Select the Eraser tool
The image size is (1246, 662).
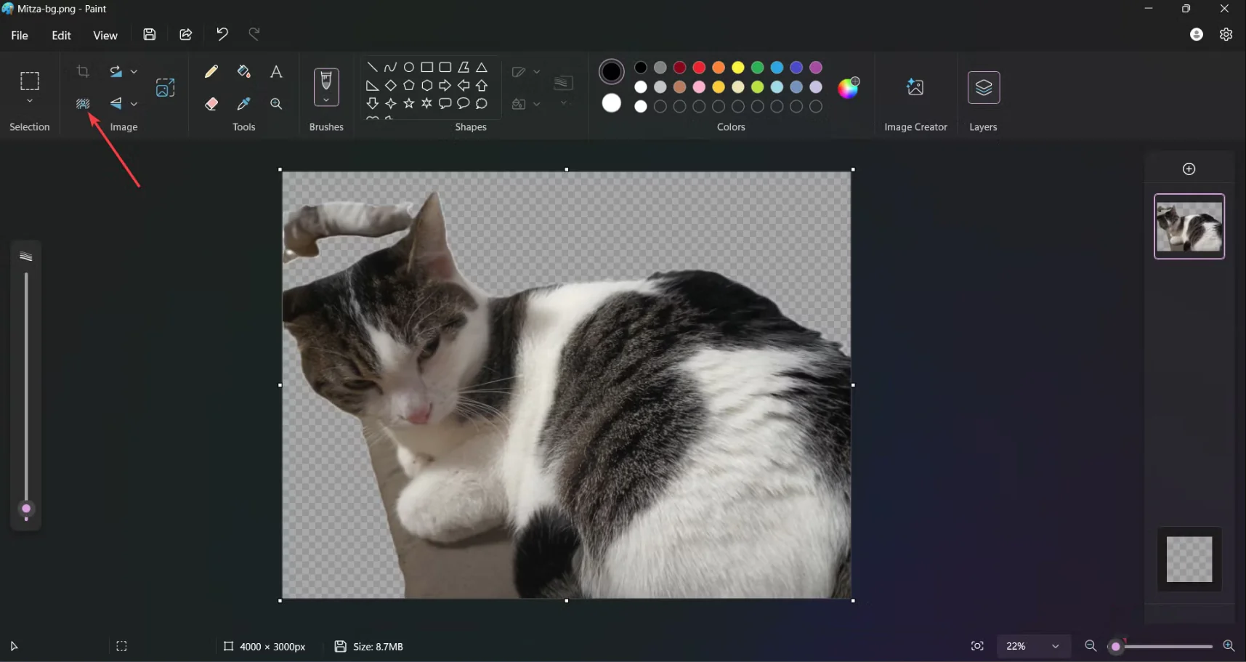[x=211, y=104]
